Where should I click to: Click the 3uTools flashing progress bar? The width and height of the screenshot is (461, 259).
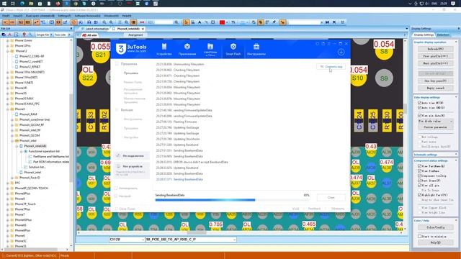click(x=232, y=200)
